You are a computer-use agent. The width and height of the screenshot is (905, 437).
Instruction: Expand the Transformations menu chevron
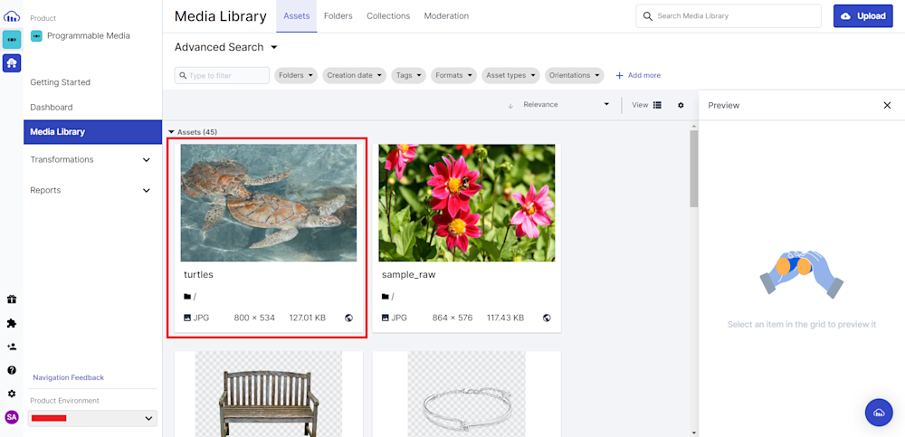click(x=146, y=160)
